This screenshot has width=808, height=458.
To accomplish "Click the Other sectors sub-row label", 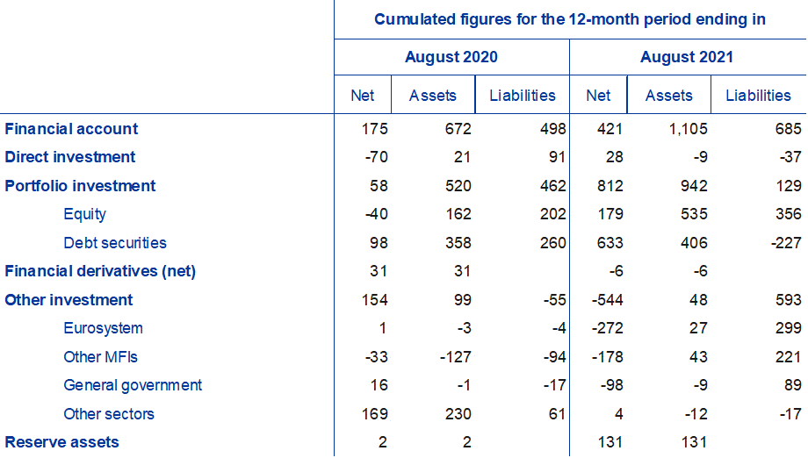I will [x=109, y=414].
